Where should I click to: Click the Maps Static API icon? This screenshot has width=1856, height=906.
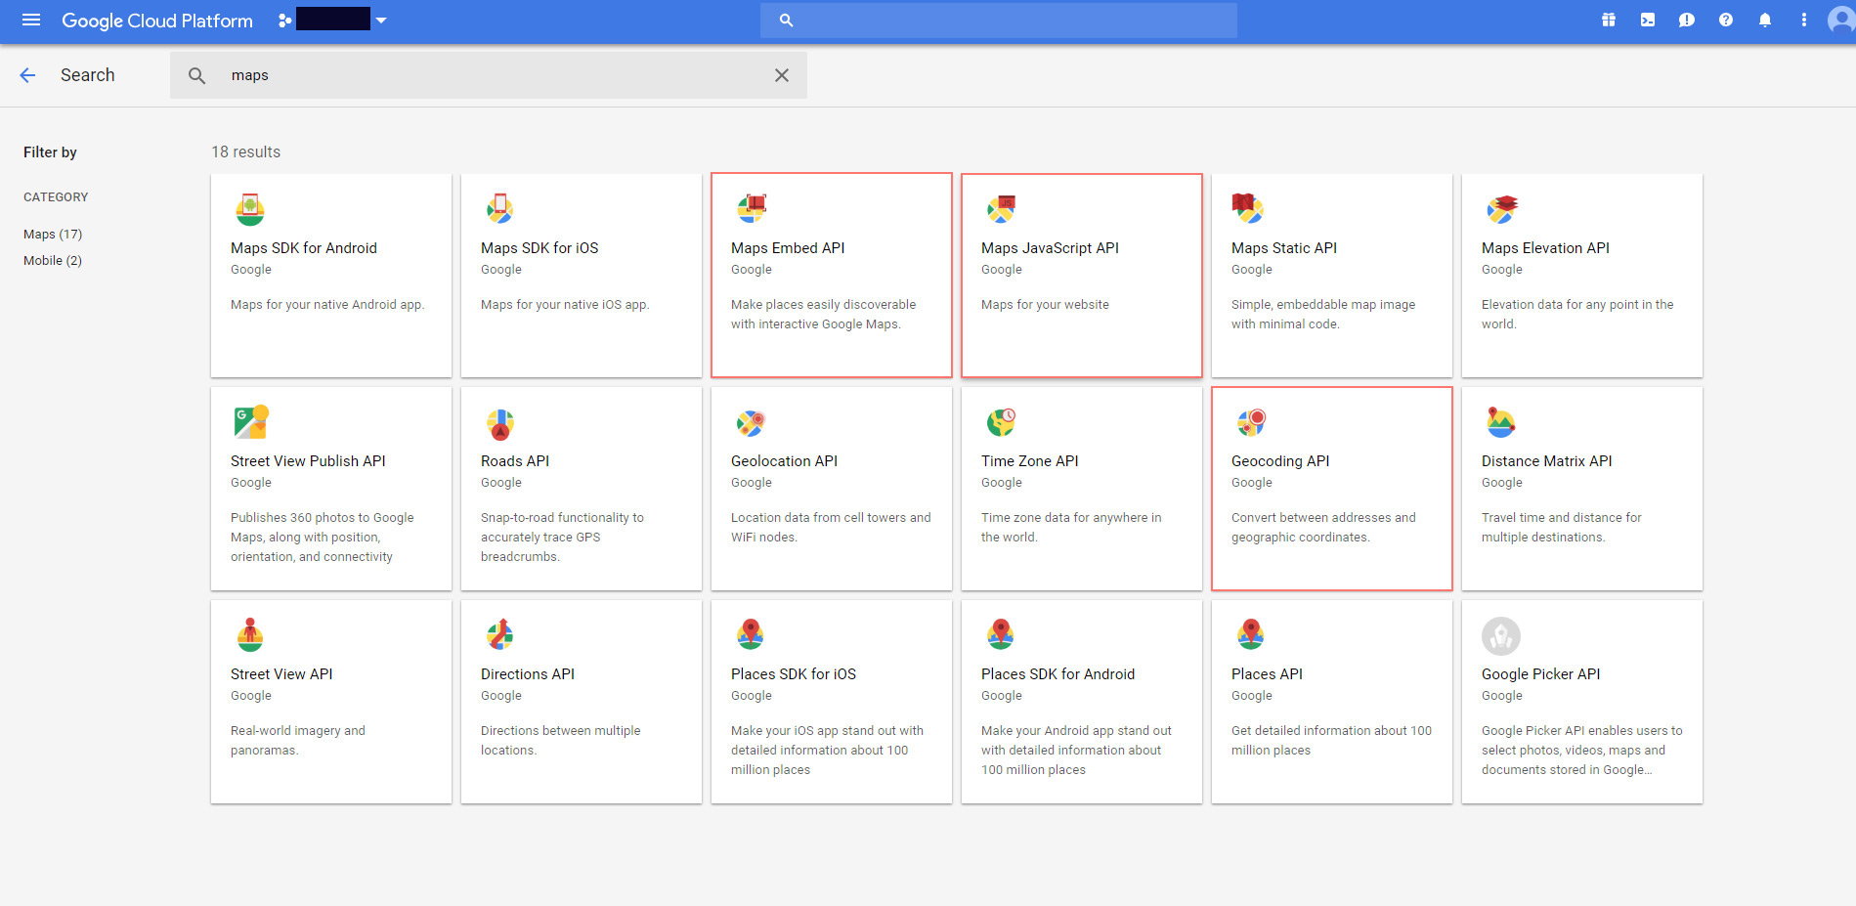click(x=1248, y=209)
